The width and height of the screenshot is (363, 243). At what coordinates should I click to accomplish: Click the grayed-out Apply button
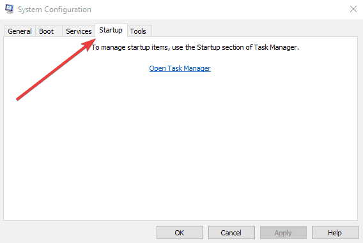[283, 233]
